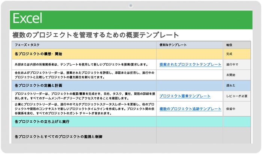
Task: Click the task text starting 企業とプロジェクトリーダーは
Action: coord(84,109)
